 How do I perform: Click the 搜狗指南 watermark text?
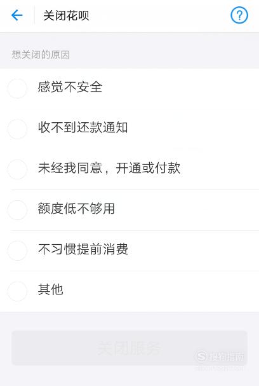click(227, 357)
